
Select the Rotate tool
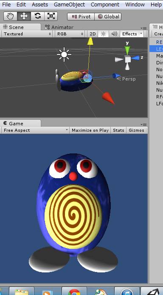click(38, 16)
